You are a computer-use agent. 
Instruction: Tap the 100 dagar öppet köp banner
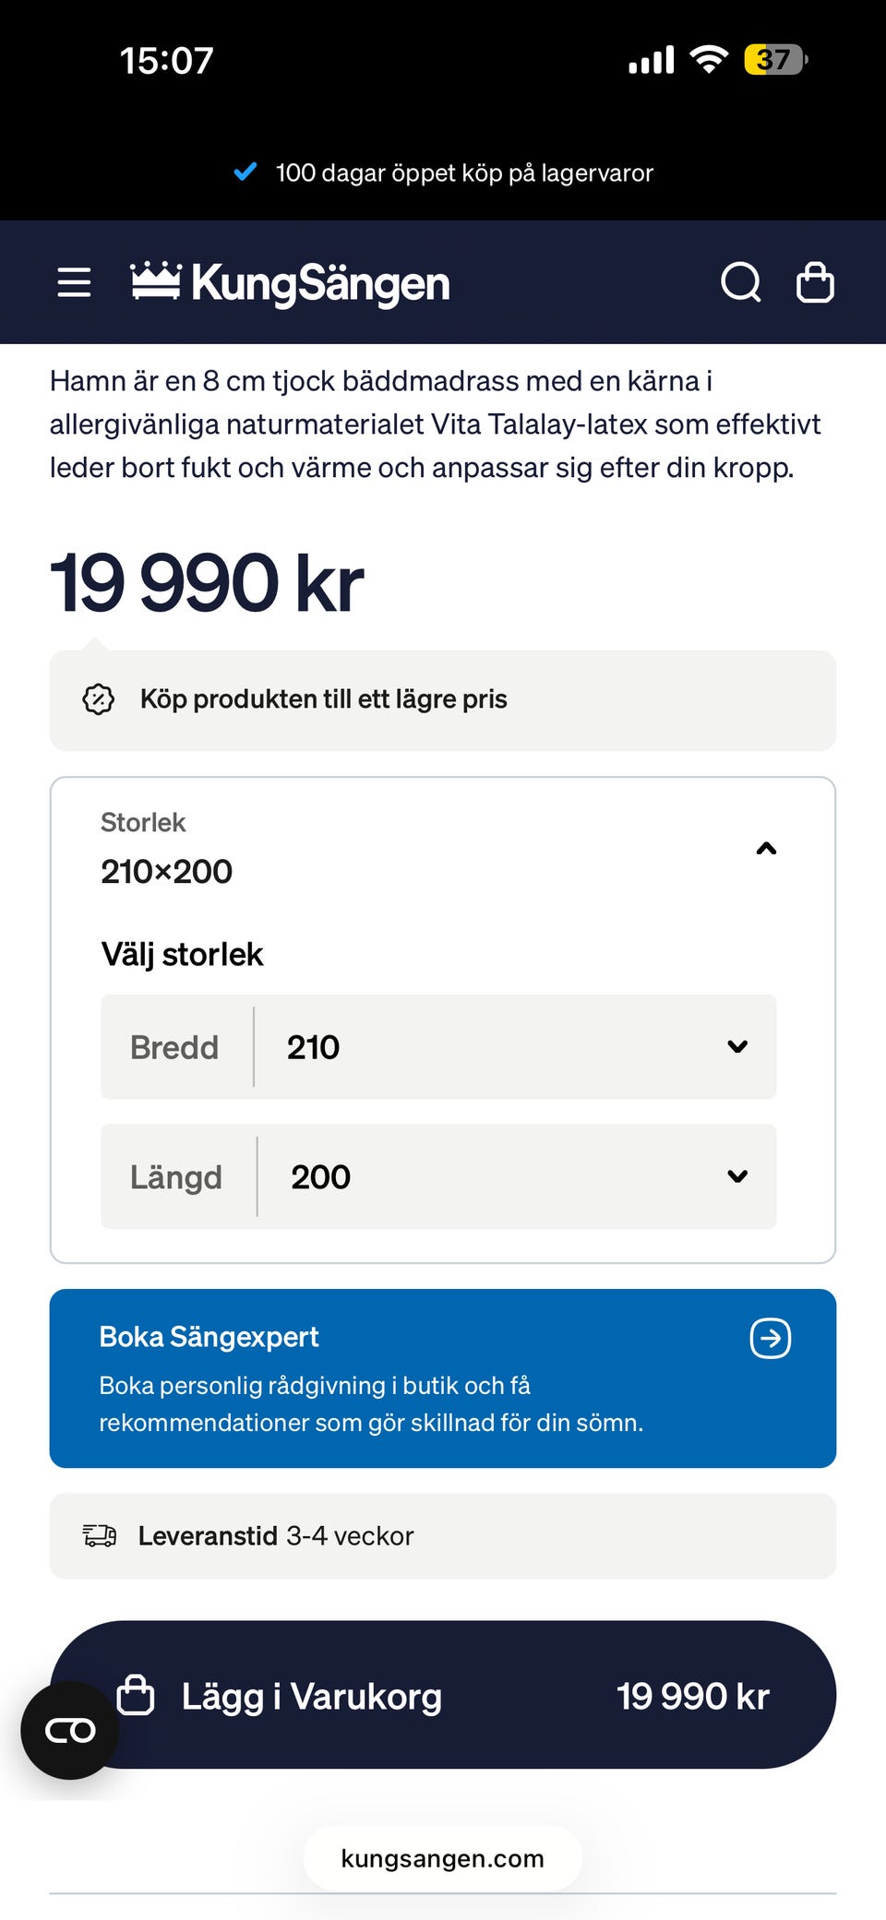tap(443, 173)
